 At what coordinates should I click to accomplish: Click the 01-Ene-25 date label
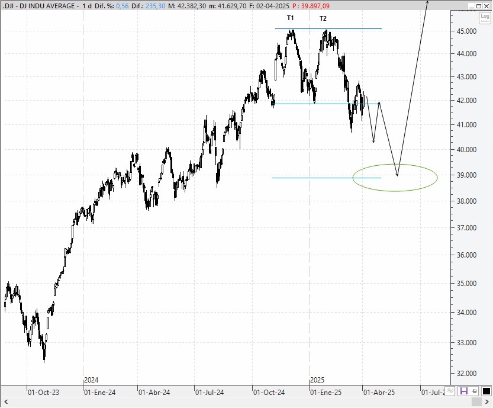pyautogui.click(x=326, y=393)
